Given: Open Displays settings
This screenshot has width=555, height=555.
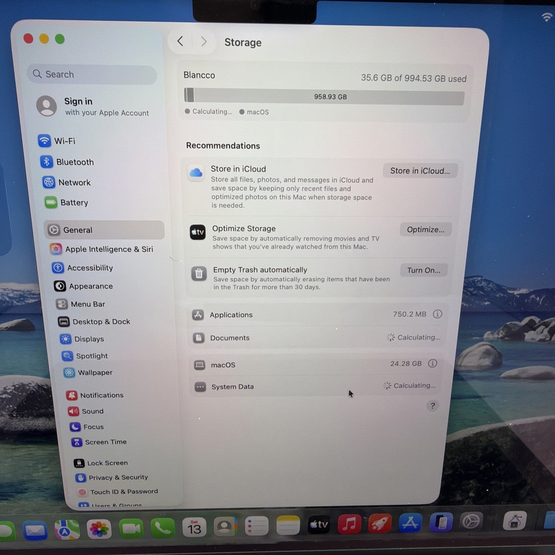Looking at the screenshot, I should pos(82,339).
